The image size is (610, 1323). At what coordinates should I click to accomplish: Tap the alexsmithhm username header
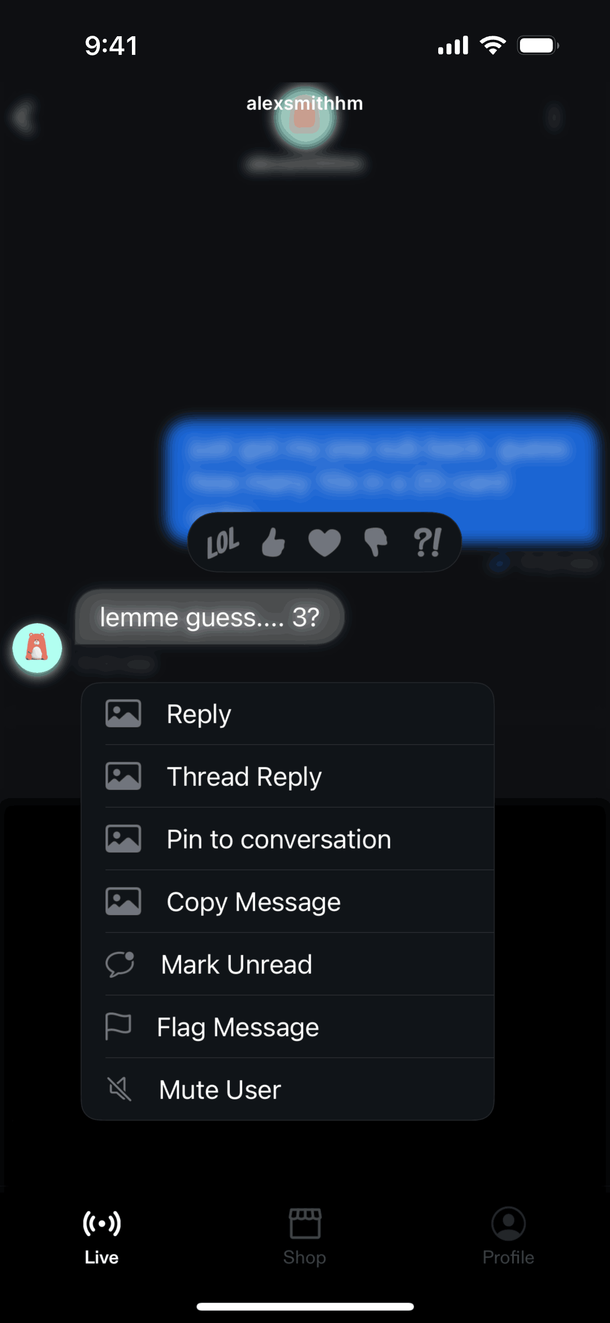click(305, 104)
